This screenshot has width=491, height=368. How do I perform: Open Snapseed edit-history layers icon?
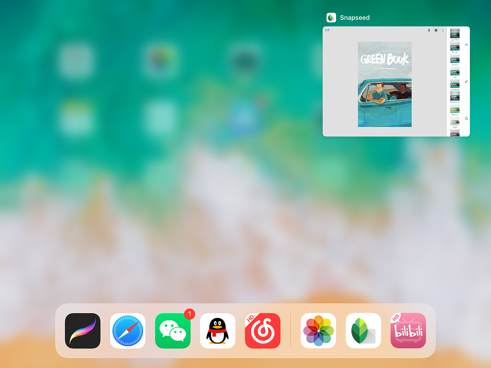(429, 30)
